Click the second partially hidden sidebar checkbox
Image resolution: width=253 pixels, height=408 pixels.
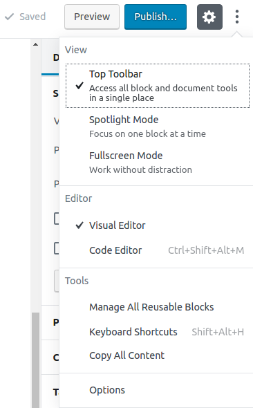point(57,248)
